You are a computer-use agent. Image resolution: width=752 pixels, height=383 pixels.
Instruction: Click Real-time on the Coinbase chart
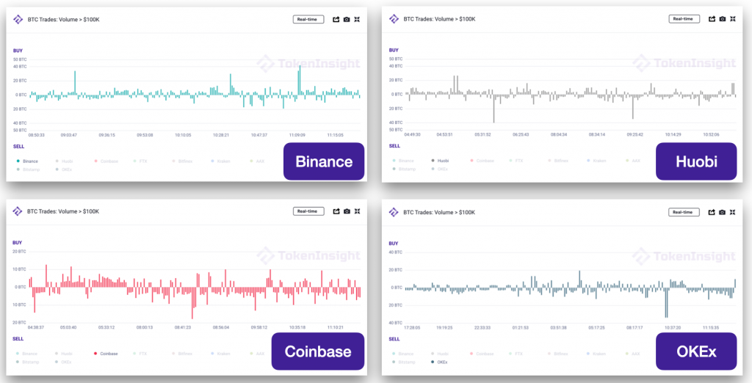pyautogui.click(x=309, y=211)
